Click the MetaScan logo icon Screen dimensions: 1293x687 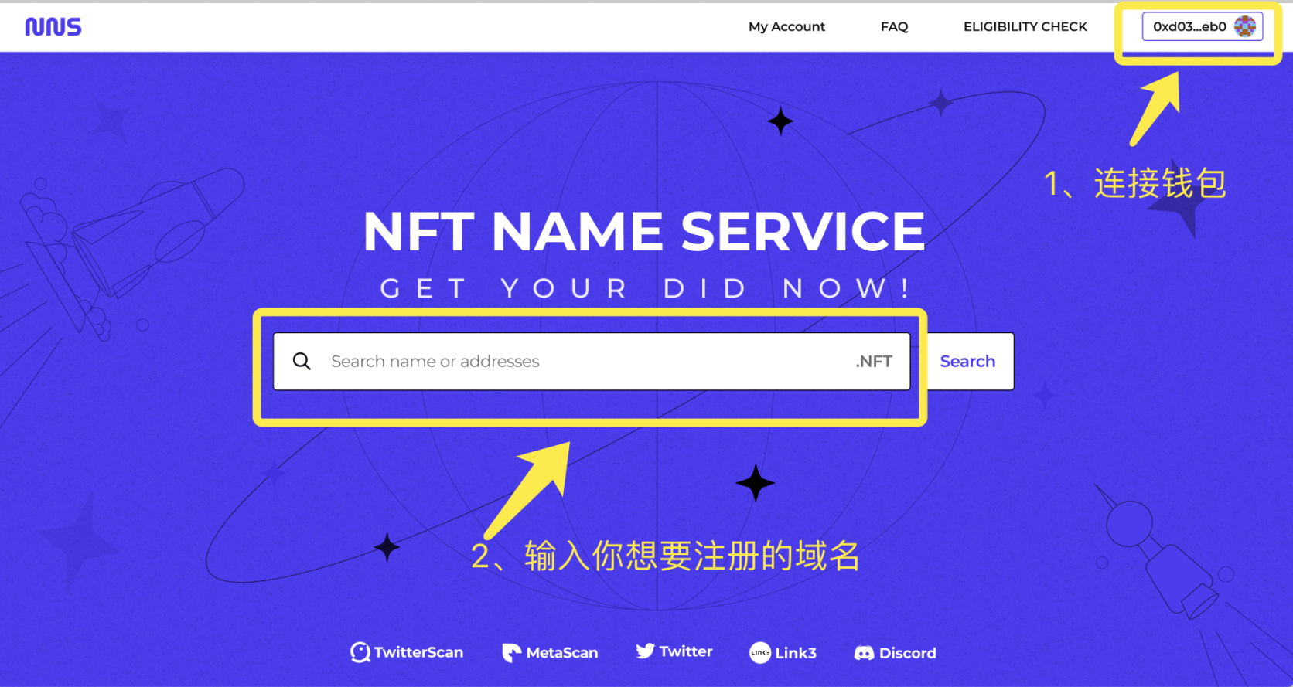(511, 653)
